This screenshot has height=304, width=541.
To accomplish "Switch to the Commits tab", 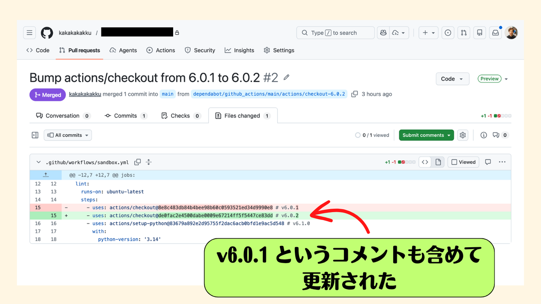I will 126,116.
